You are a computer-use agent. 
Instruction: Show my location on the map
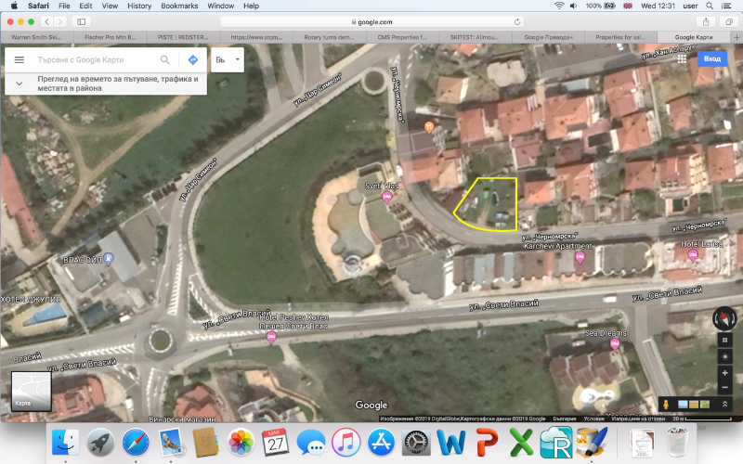(x=724, y=355)
